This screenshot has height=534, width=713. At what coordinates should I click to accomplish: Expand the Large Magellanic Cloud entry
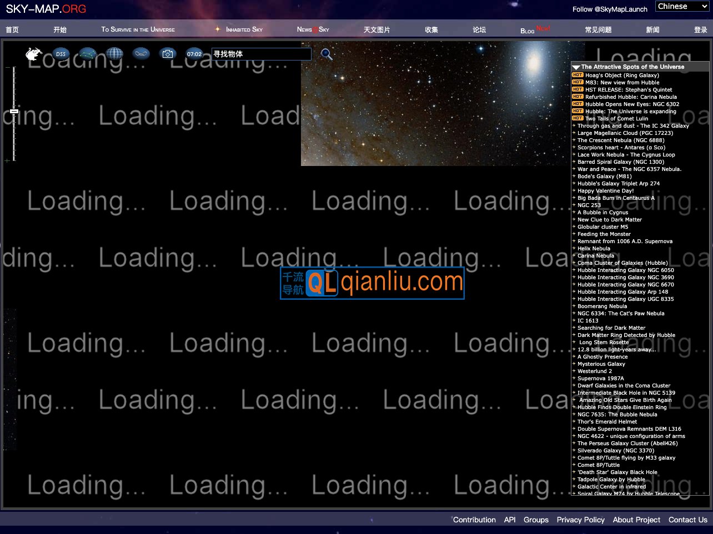[x=574, y=133]
